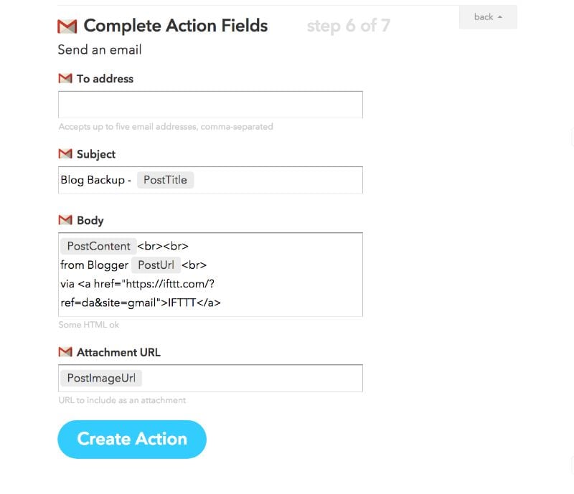This screenshot has width=574, height=494.
Task: Focus the empty To address field
Action: (210, 105)
